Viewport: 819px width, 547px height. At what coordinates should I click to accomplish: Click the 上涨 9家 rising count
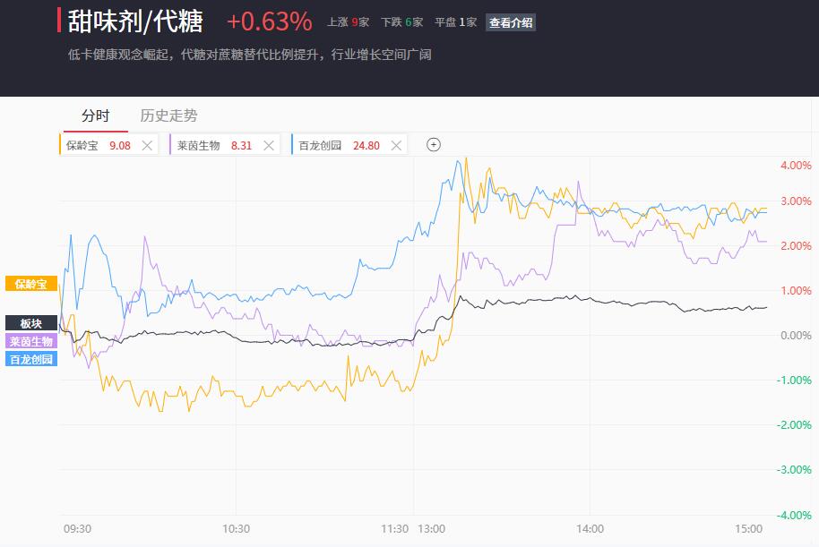tap(348, 22)
